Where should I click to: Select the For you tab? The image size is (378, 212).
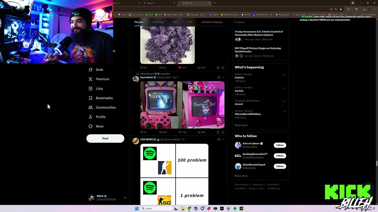(139, 22)
